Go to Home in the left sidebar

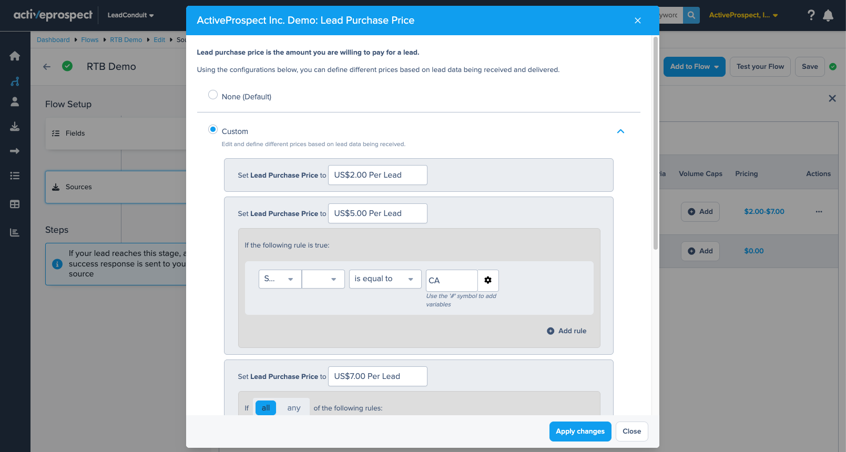(15, 56)
